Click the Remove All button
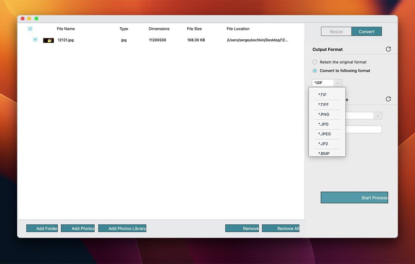Screen dimensions: 415x264 pyautogui.click(x=280, y=229)
